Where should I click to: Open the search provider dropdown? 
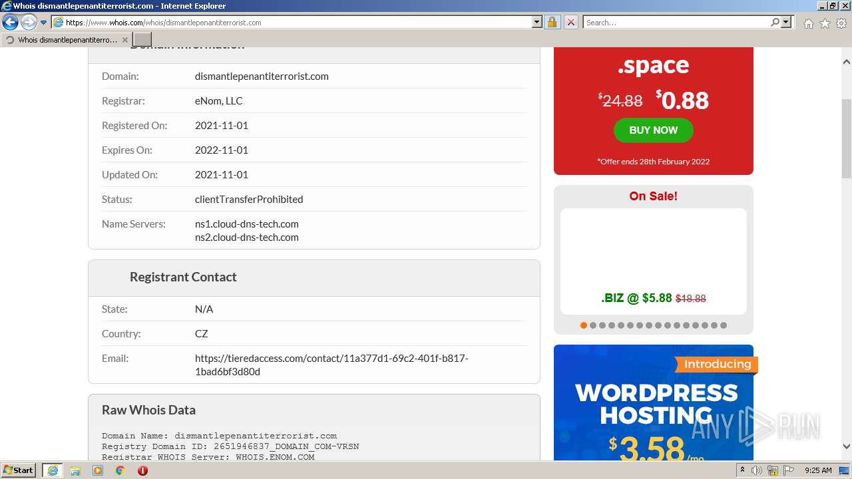coord(786,23)
